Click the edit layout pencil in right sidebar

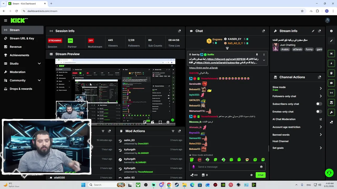click(x=331, y=41)
